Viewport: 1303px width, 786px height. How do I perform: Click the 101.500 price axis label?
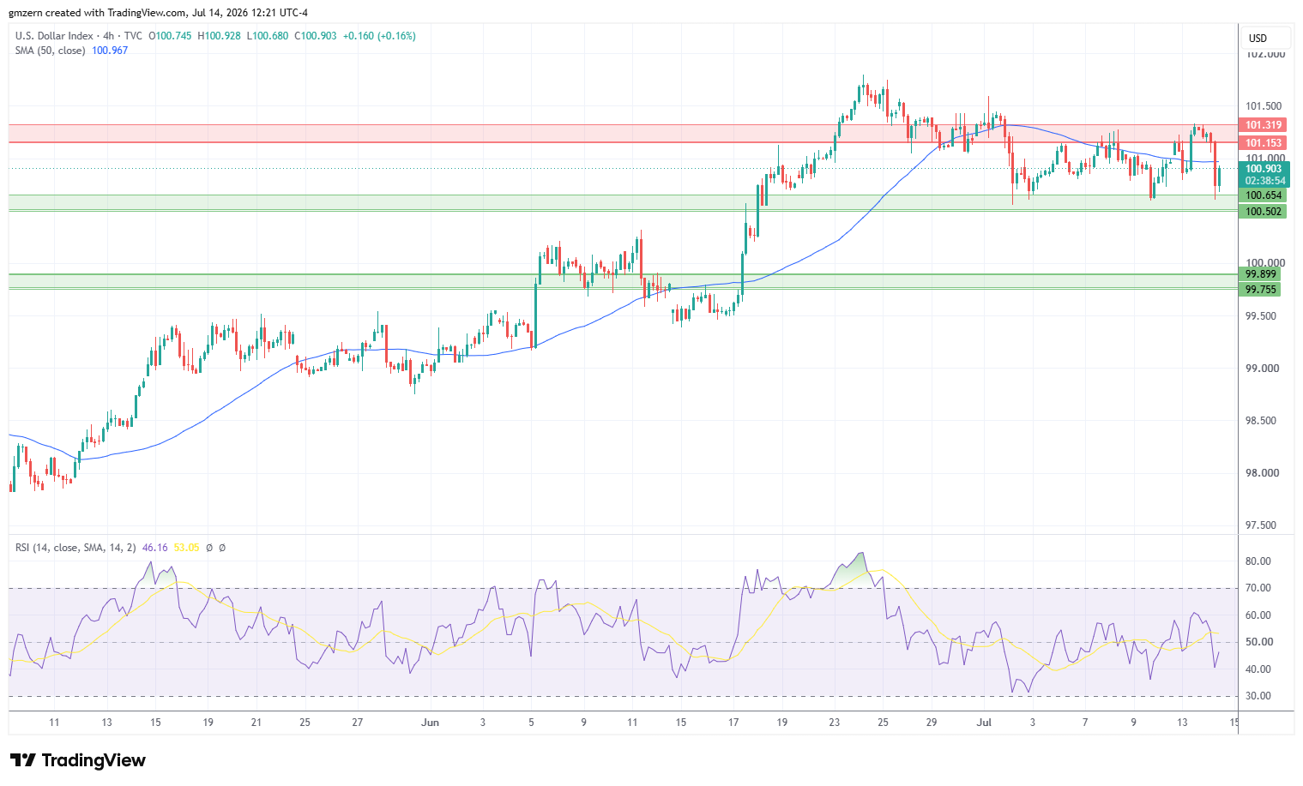(1265, 106)
